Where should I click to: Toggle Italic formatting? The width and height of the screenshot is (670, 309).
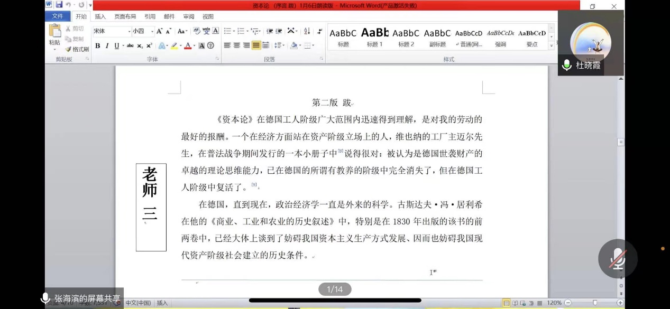(107, 46)
